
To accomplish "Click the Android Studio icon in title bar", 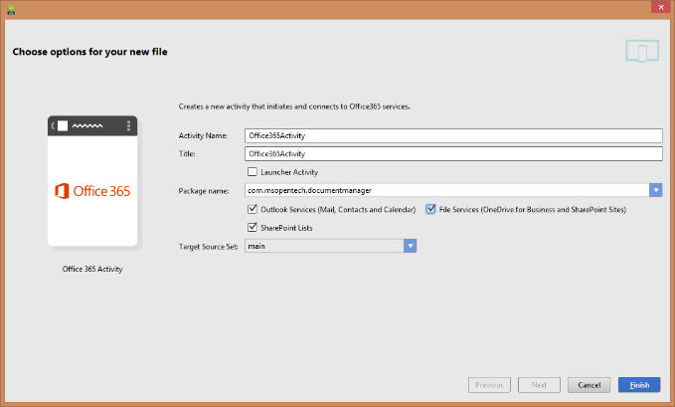I will [x=11, y=10].
